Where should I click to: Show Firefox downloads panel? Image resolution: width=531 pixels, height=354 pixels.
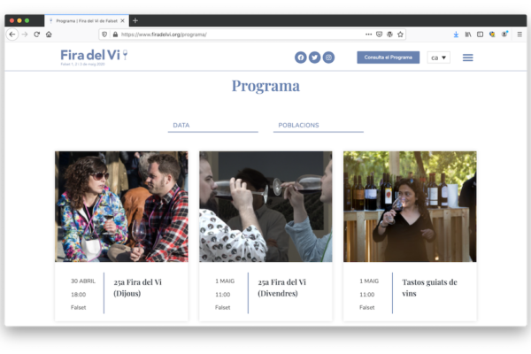pyautogui.click(x=456, y=35)
